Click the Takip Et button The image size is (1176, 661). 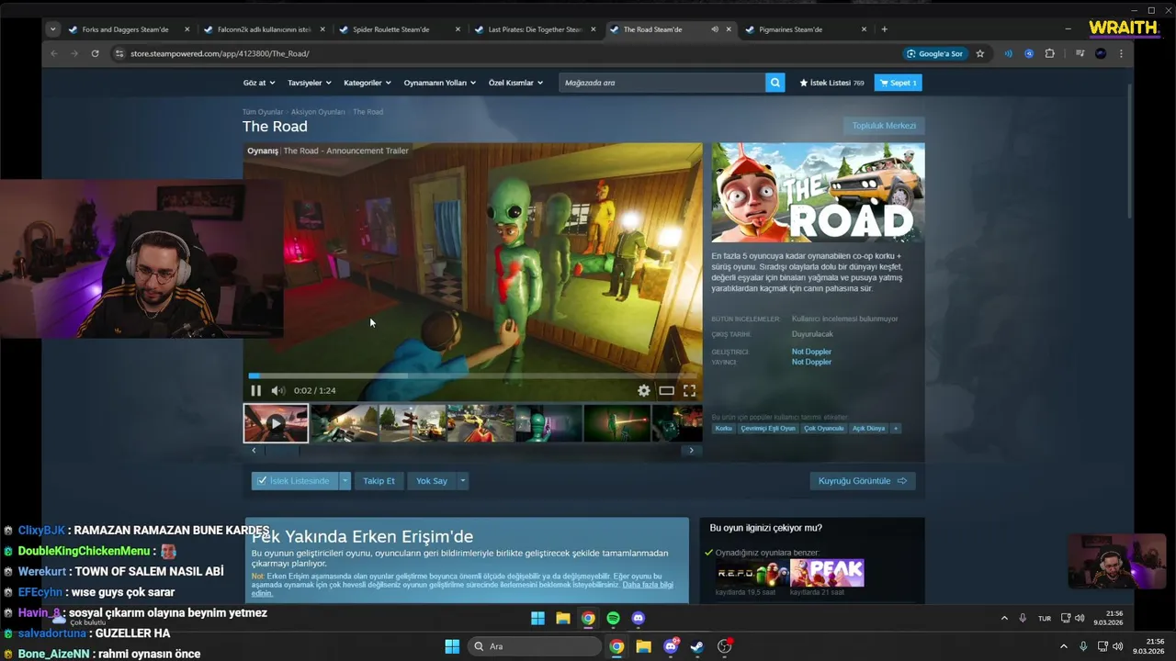[379, 481]
